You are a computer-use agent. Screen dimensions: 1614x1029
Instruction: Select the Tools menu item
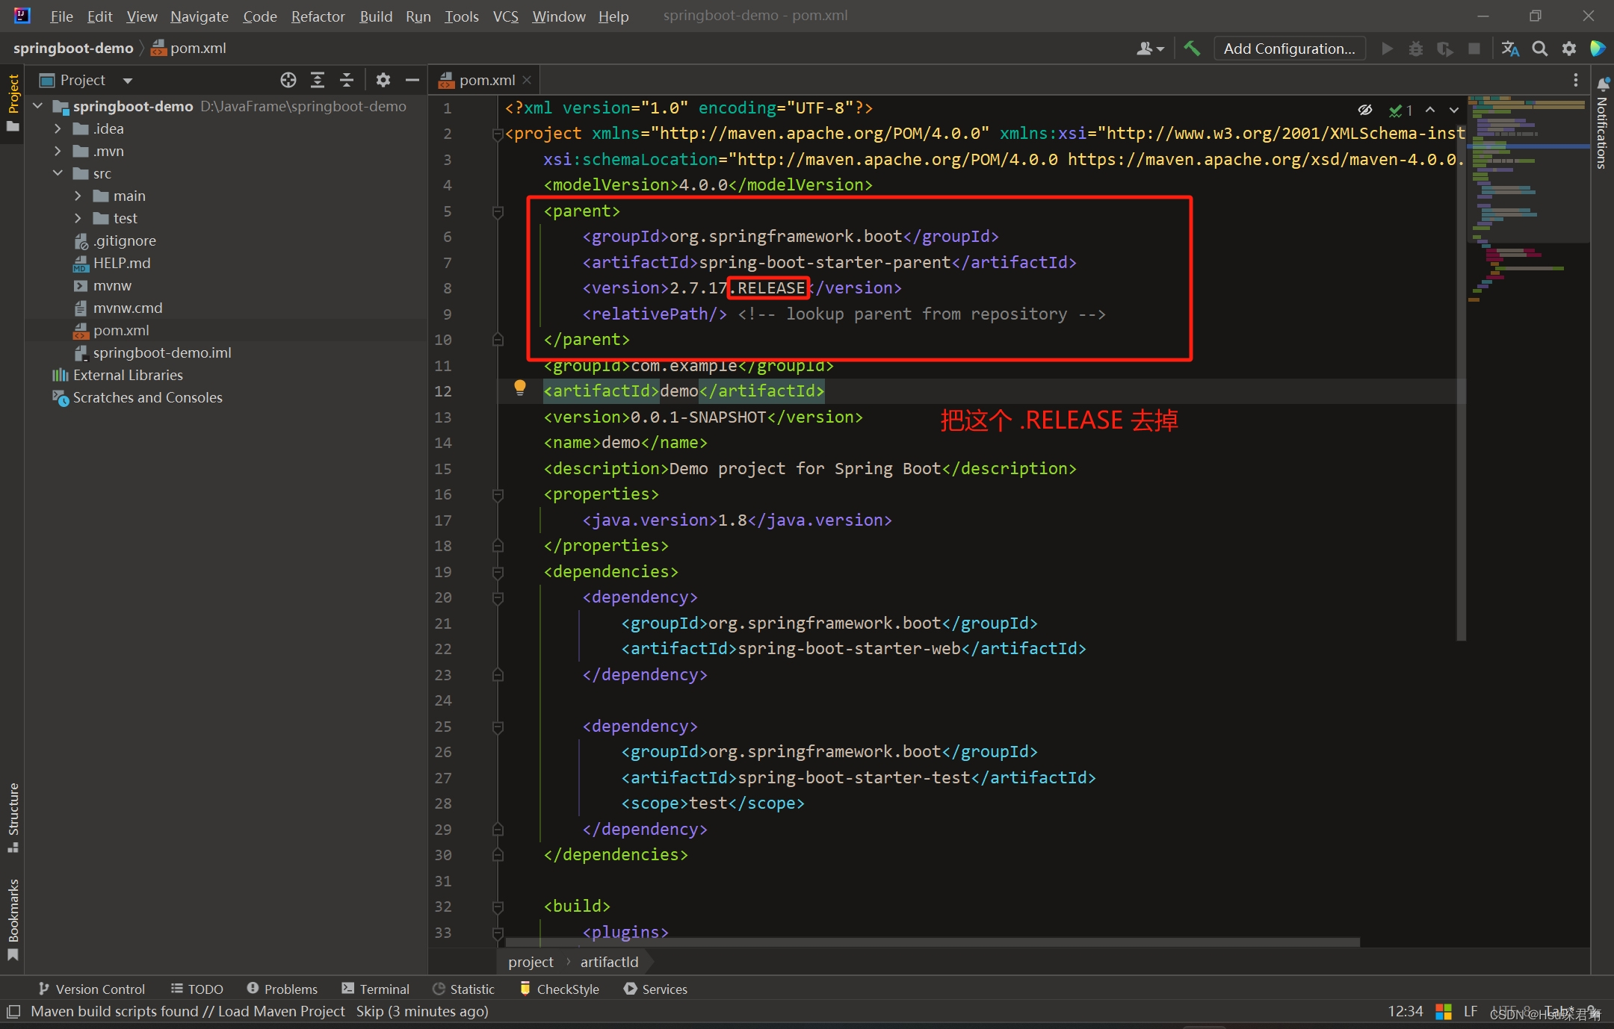pyautogui.click(x=460, y=15)
